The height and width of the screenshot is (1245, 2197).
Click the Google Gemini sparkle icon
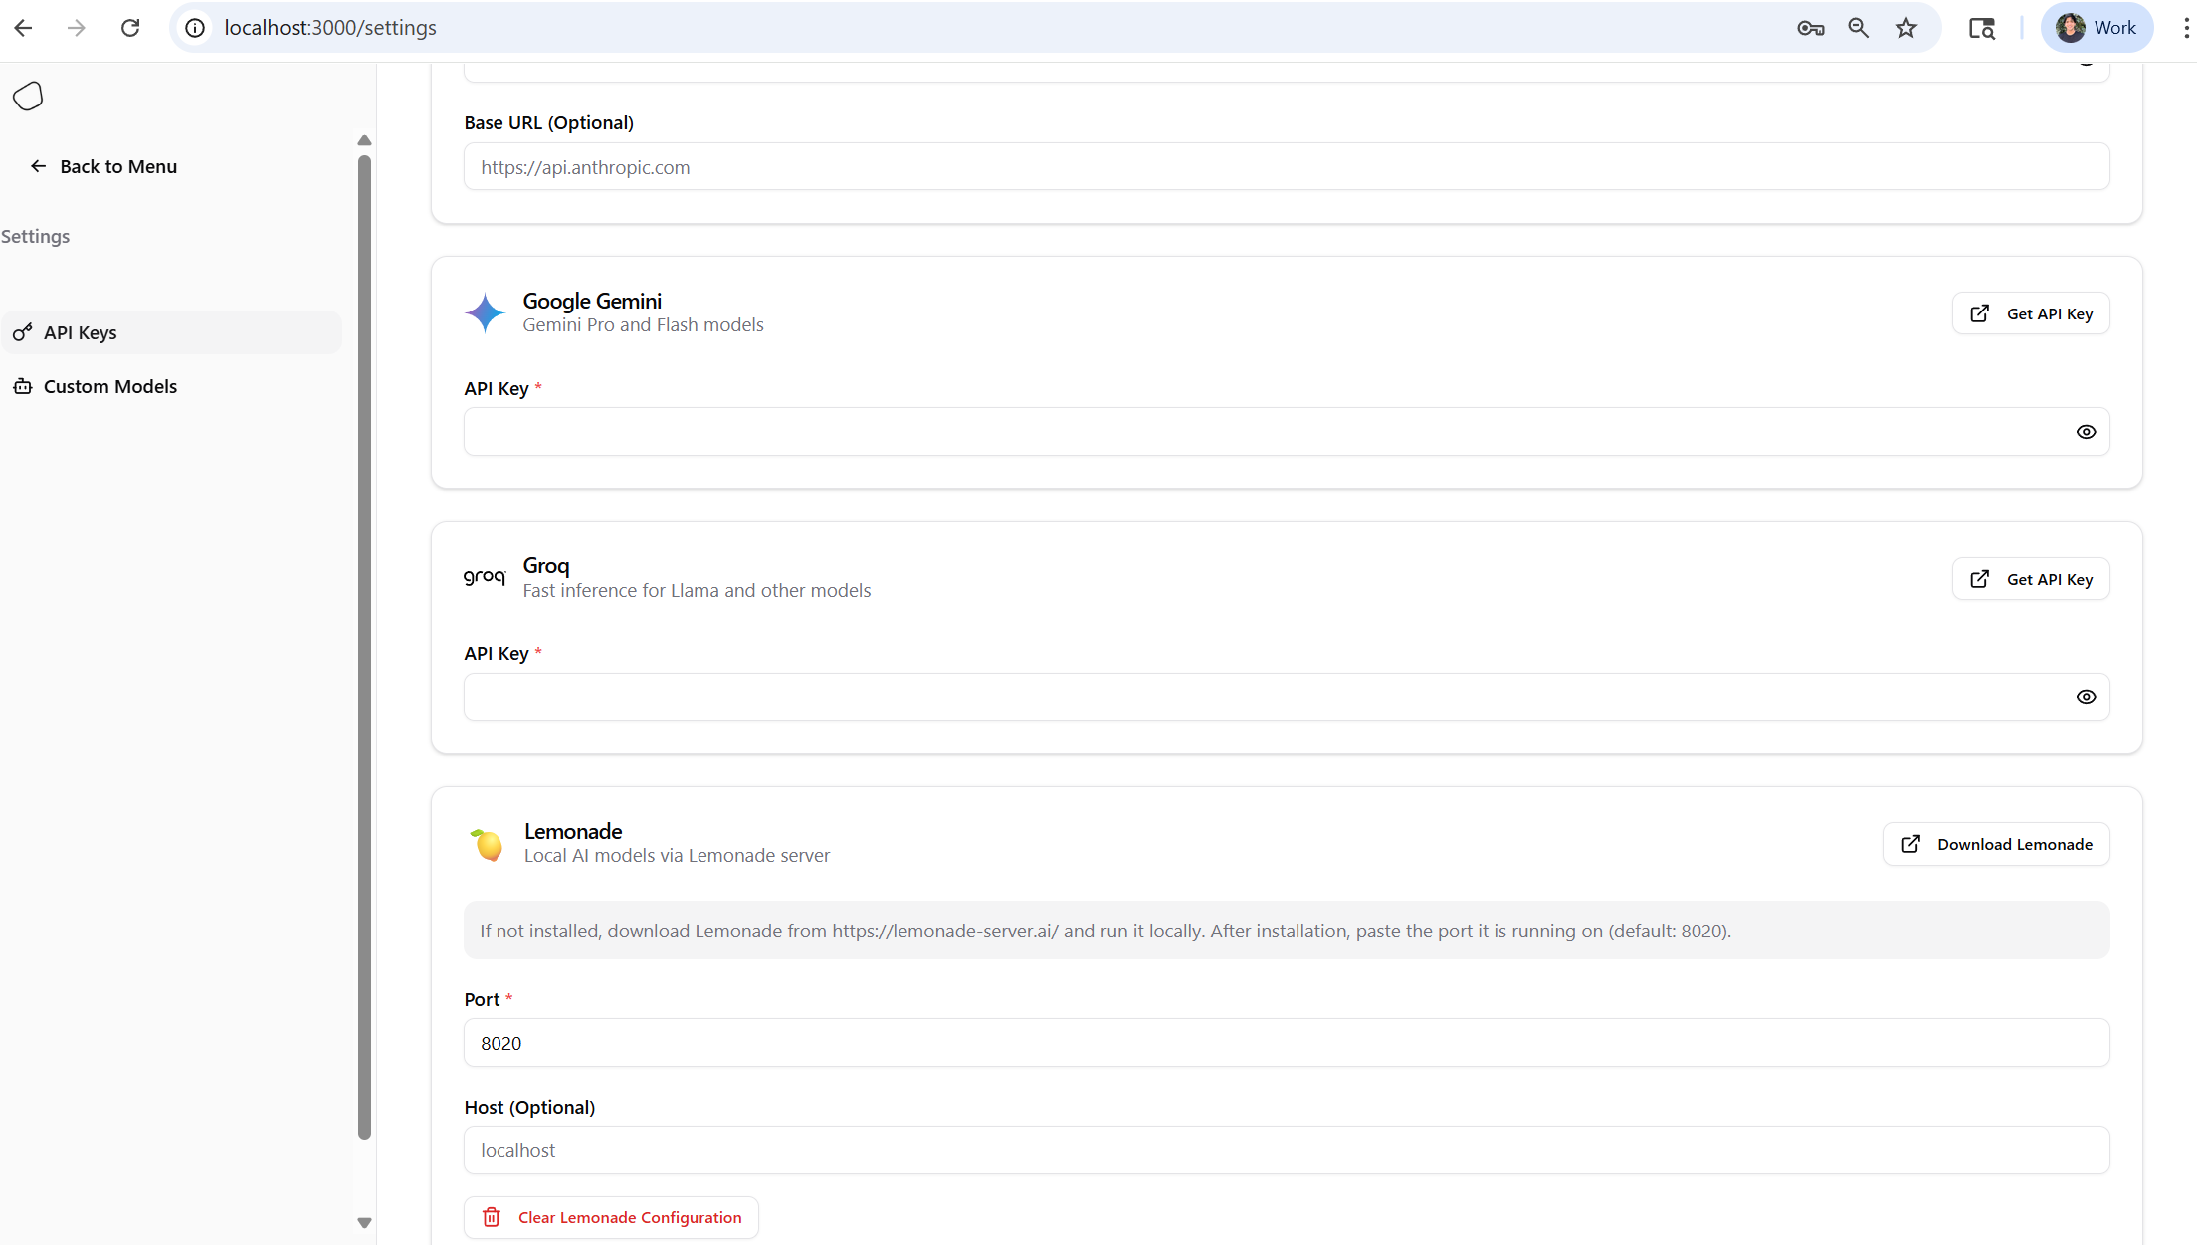coord(485,311)
